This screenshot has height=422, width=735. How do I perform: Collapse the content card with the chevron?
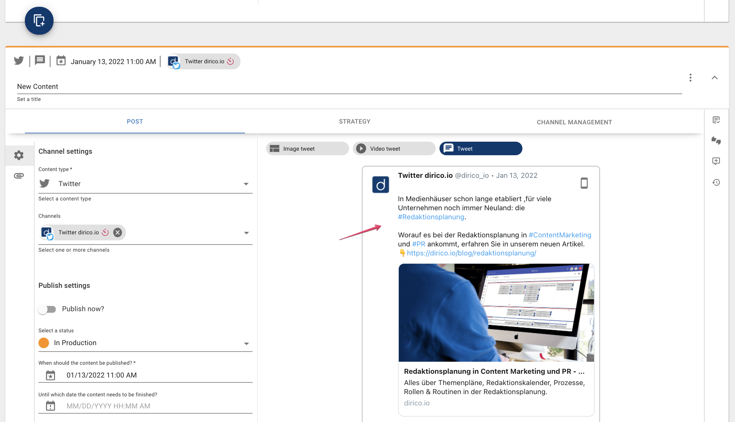click(715, 78)
